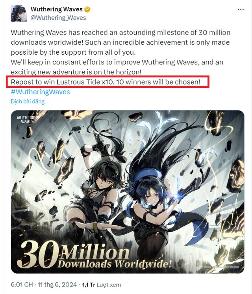Screen dimensions: 252x294
Task: Open the Wuthering Waves profile avatar
Action: tap(19, 13)
